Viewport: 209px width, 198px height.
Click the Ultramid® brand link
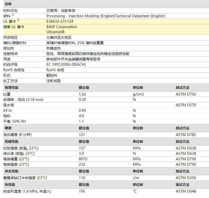pos(56,32)
